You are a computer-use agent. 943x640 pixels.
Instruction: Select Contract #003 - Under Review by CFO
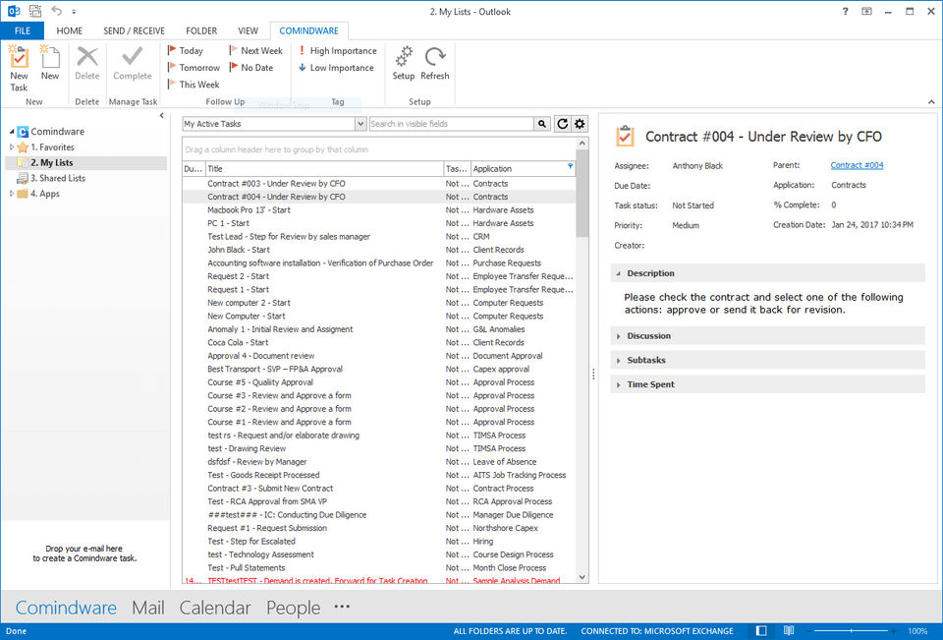pos(379,184)
